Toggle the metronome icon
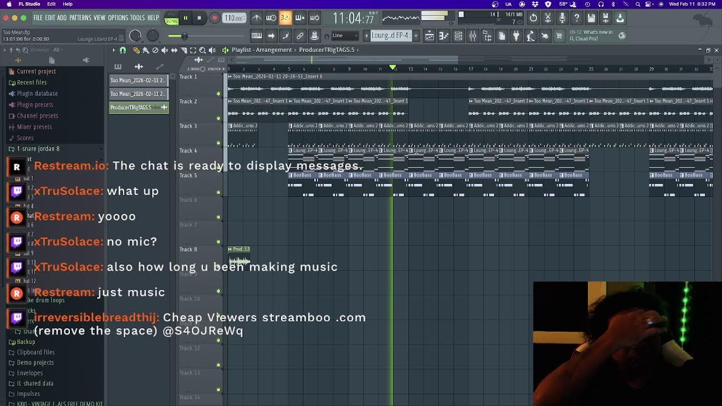Viewport: 722px width, 406px height. (x=257, y=18)
